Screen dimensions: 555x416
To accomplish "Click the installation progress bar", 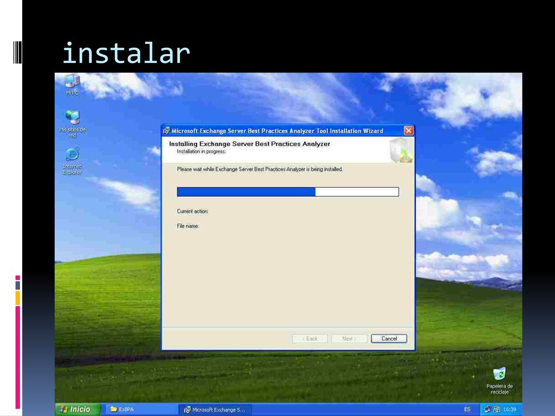I will point(288,192).
